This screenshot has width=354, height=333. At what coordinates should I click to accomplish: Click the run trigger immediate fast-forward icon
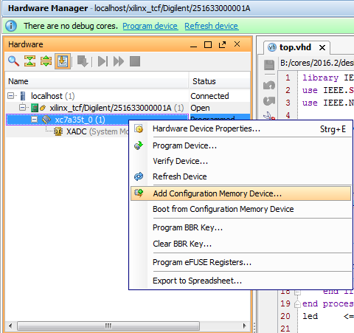click(119, 61)
